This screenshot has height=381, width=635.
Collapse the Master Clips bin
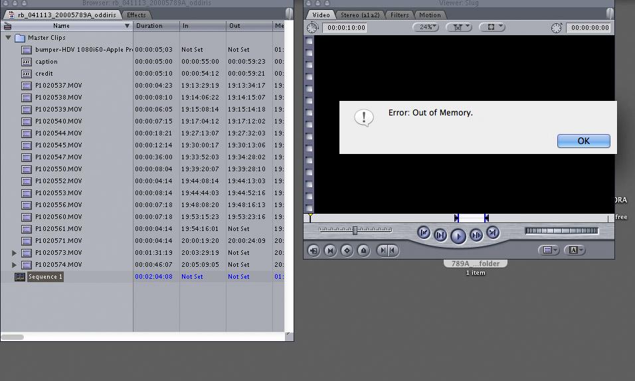coord(9,38)
